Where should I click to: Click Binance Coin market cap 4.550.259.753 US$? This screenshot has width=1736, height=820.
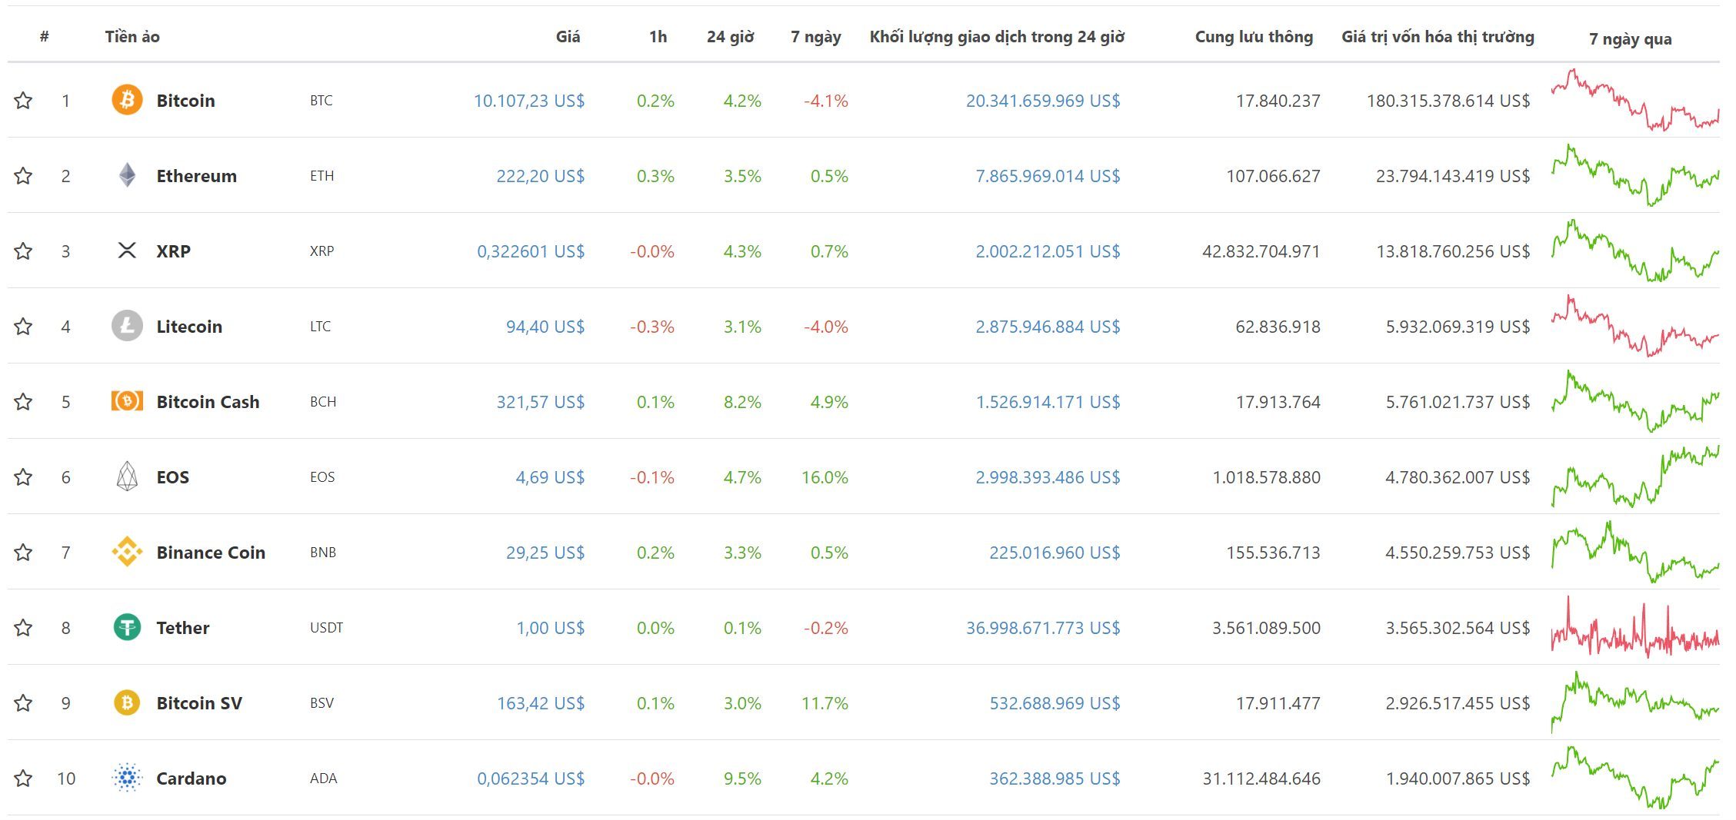(x=1458, y=552)
